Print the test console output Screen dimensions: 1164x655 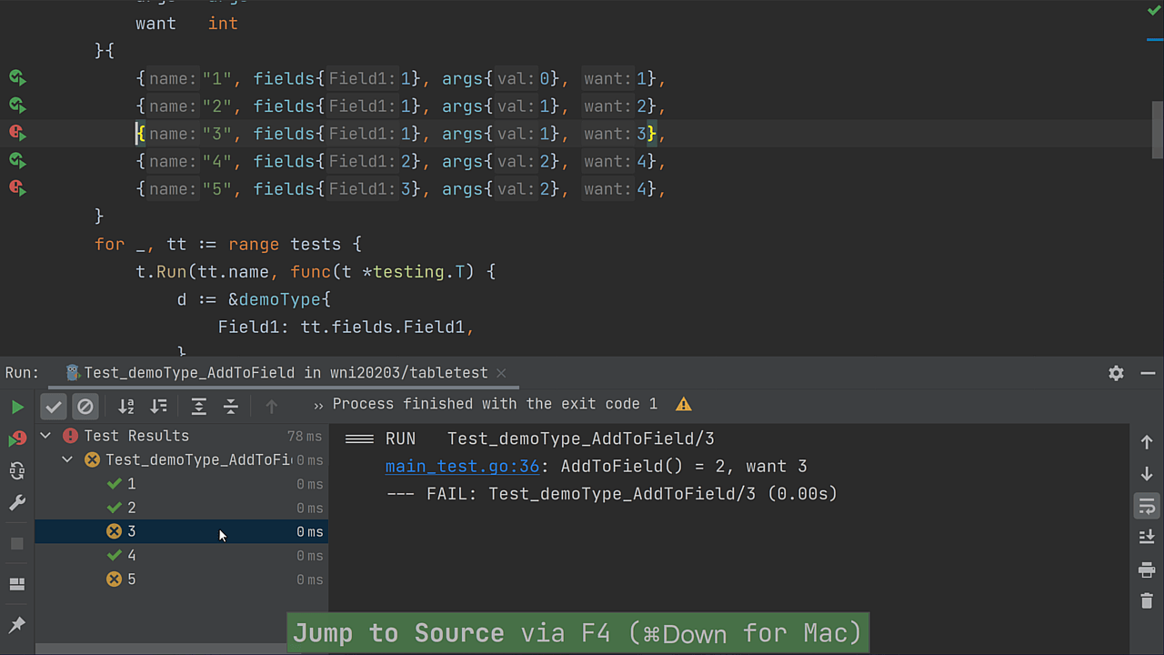pos(1147,569)
